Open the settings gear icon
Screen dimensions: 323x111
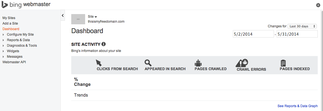click(318, 5)
